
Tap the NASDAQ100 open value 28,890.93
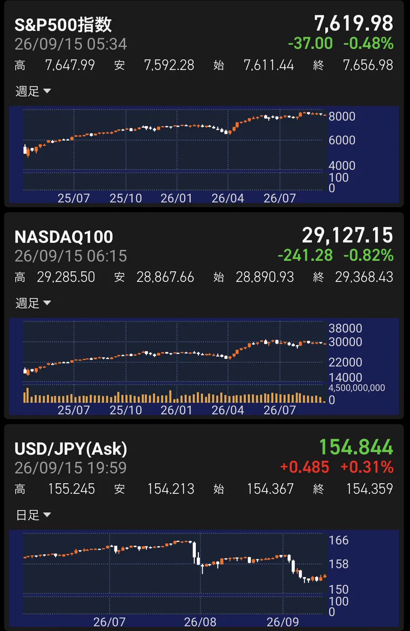click(265, 277)
